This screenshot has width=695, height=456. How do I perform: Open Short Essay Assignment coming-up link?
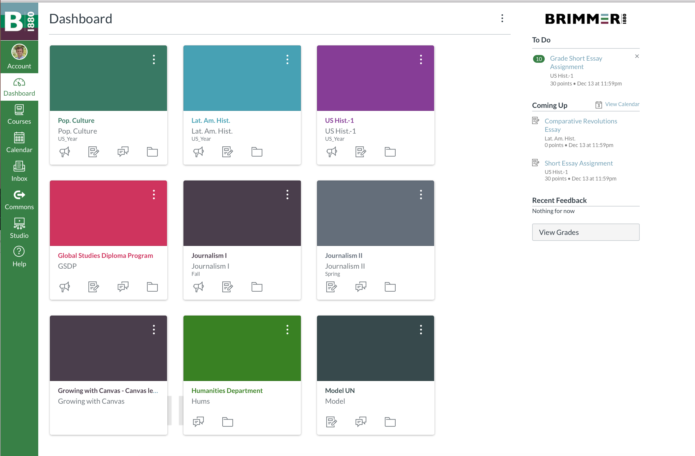pos(578,163)
